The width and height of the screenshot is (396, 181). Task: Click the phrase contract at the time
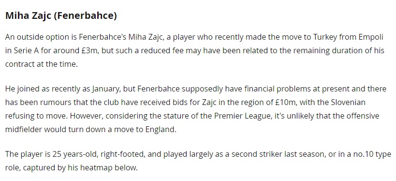pyautogui.click(x=41, y=64)
